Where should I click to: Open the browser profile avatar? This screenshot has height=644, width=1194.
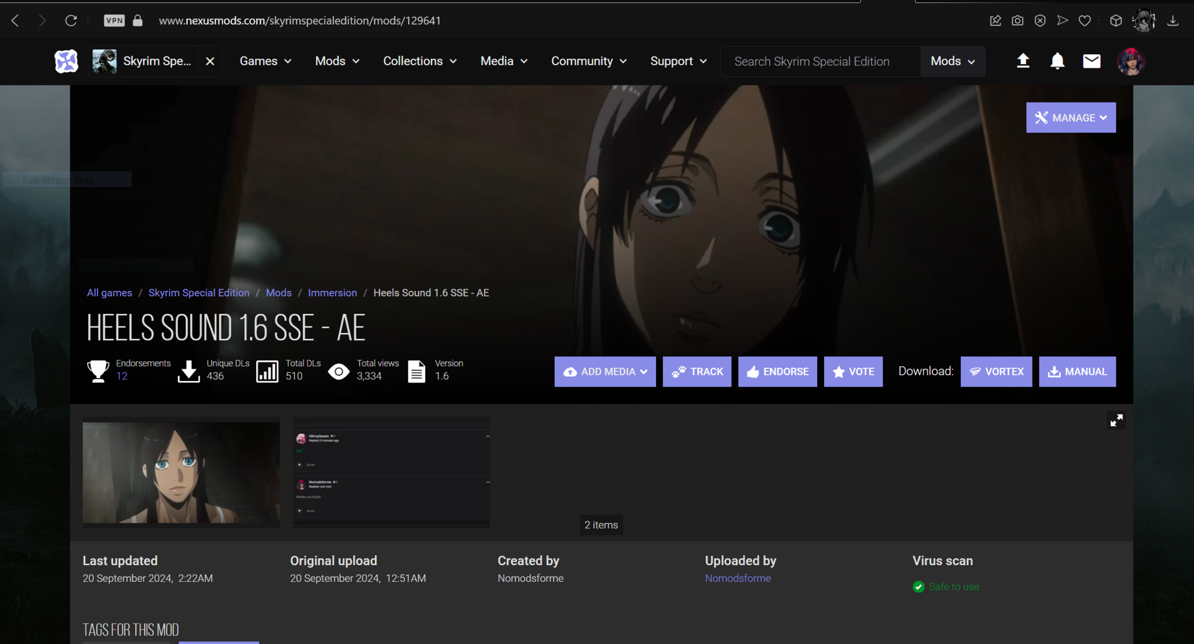click(1144, 21)
